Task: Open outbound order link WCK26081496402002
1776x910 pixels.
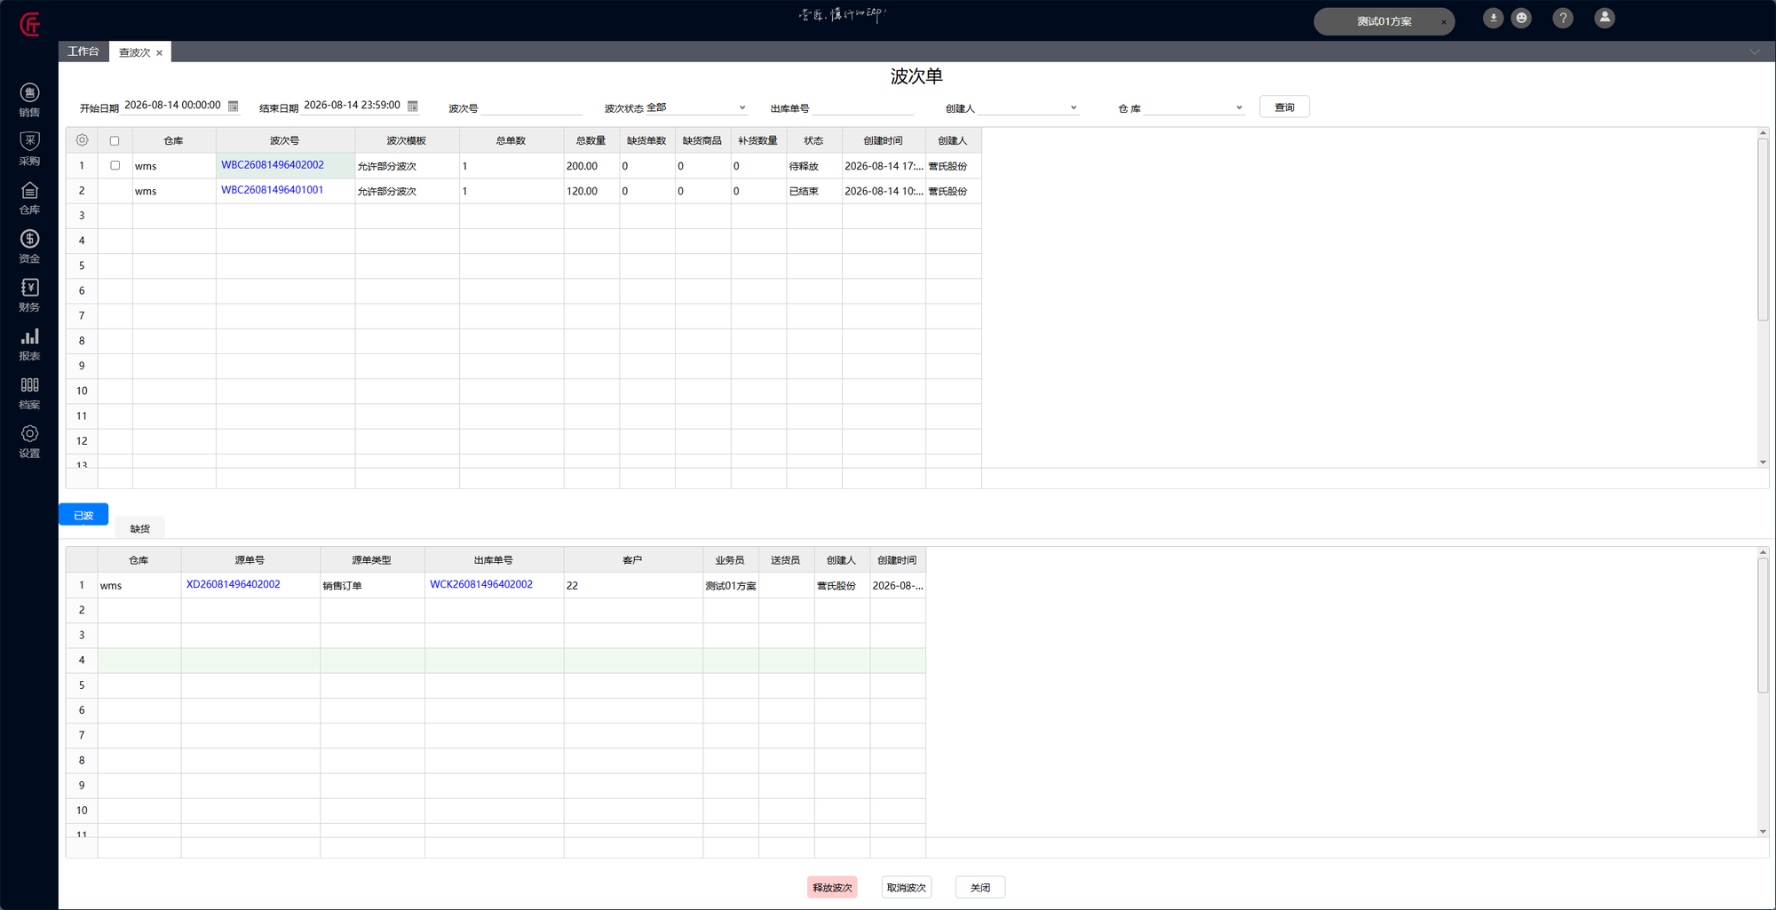Action: 481,584
